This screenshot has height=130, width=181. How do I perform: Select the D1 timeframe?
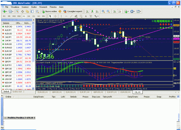(x=34, y=16)
